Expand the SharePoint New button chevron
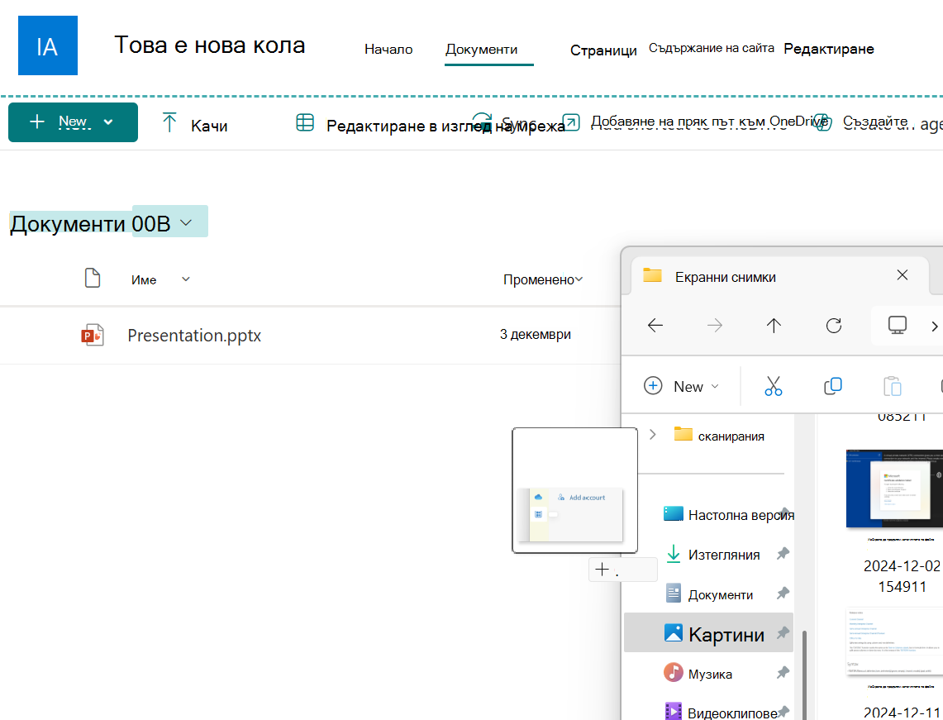The height and width of the screenshot is (720, 943). (108, 122)
